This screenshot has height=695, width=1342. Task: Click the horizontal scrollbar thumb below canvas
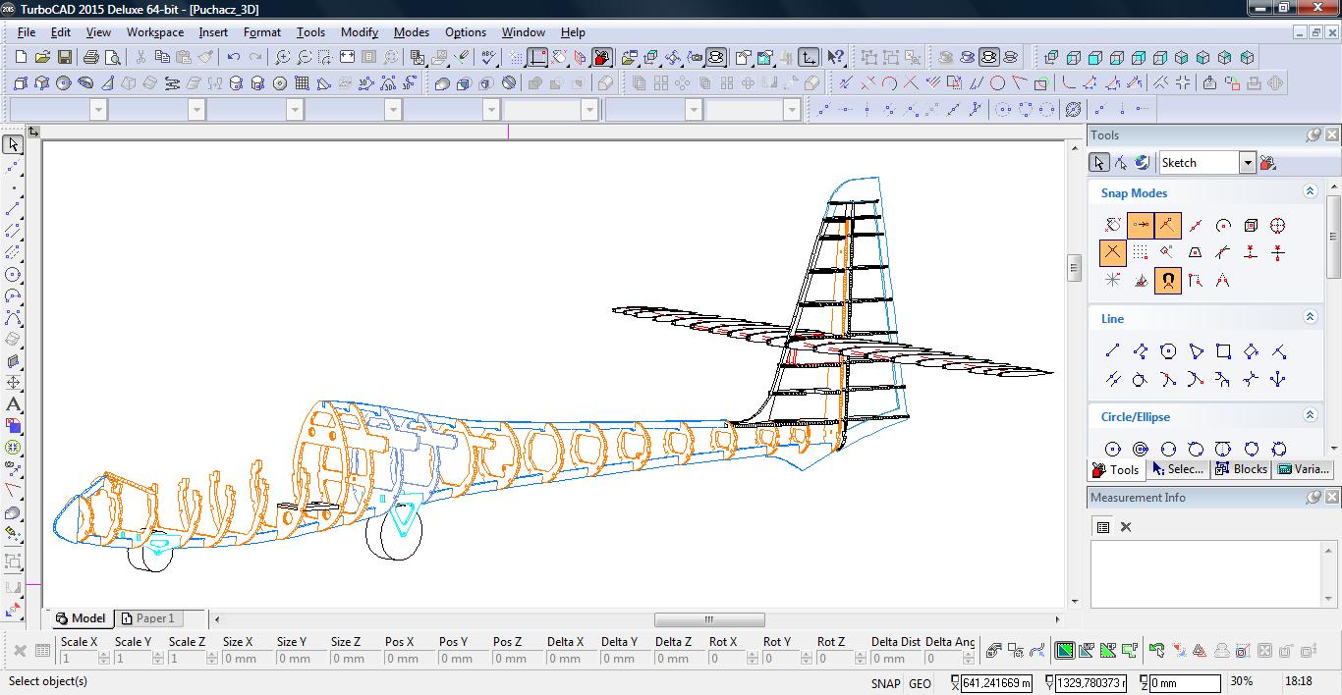[709, 619]
